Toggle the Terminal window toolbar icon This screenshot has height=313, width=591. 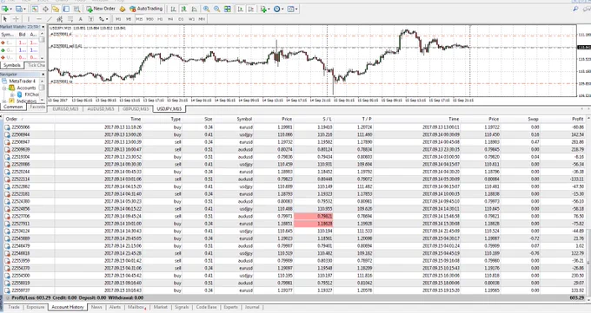[66, 9]
